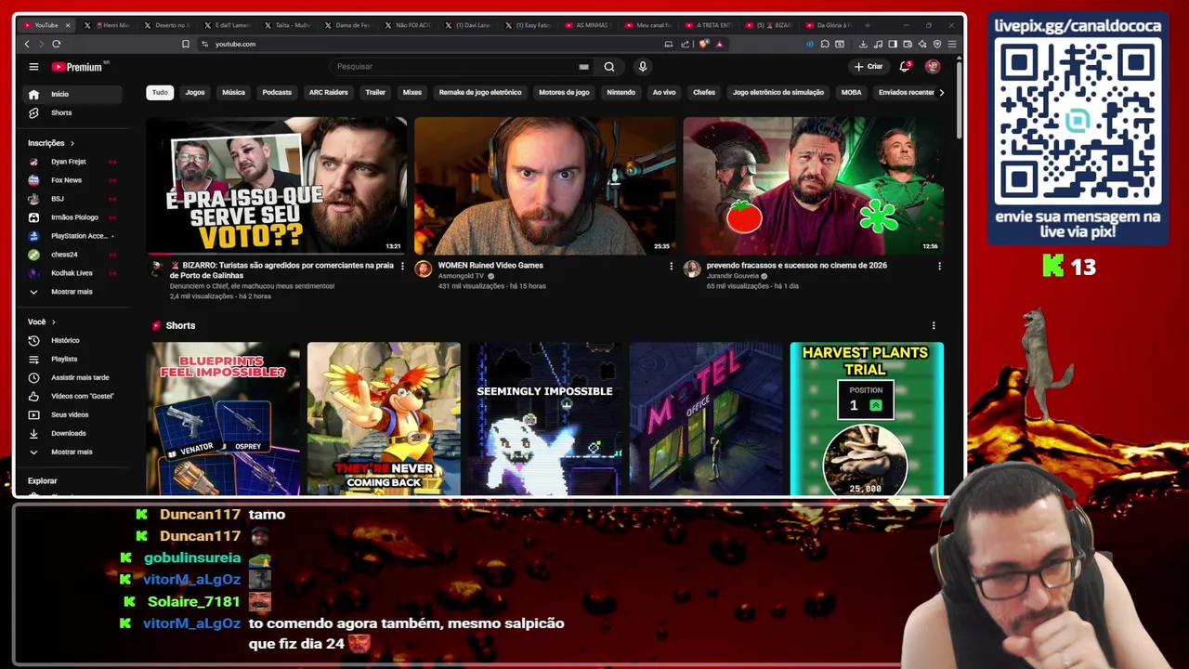This screenshot has height=669, width=1189.
Task: Open options menu for WOMEN Ruined Video Games
Action: [x=671, y=267]
